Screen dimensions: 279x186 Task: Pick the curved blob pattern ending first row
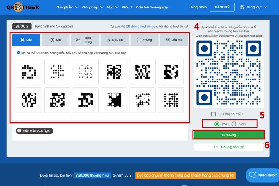[x=171, y=72]
